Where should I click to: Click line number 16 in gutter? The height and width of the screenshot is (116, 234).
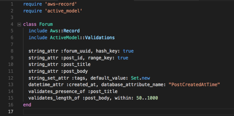tap(10, 105)
